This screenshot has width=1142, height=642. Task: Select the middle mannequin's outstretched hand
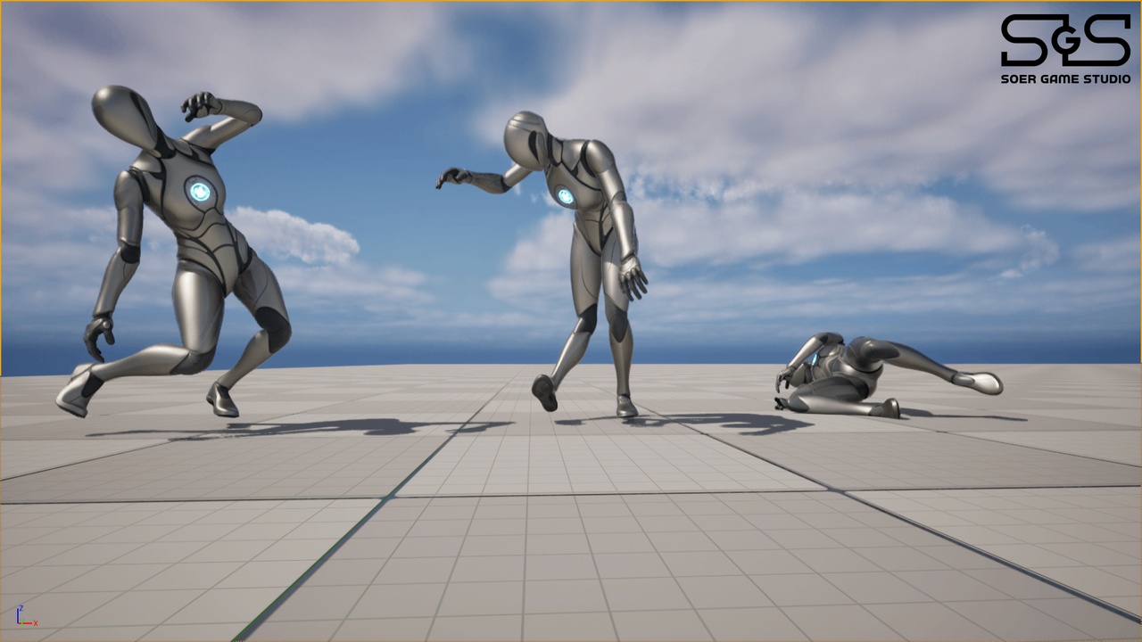click(x=453, y=177)
